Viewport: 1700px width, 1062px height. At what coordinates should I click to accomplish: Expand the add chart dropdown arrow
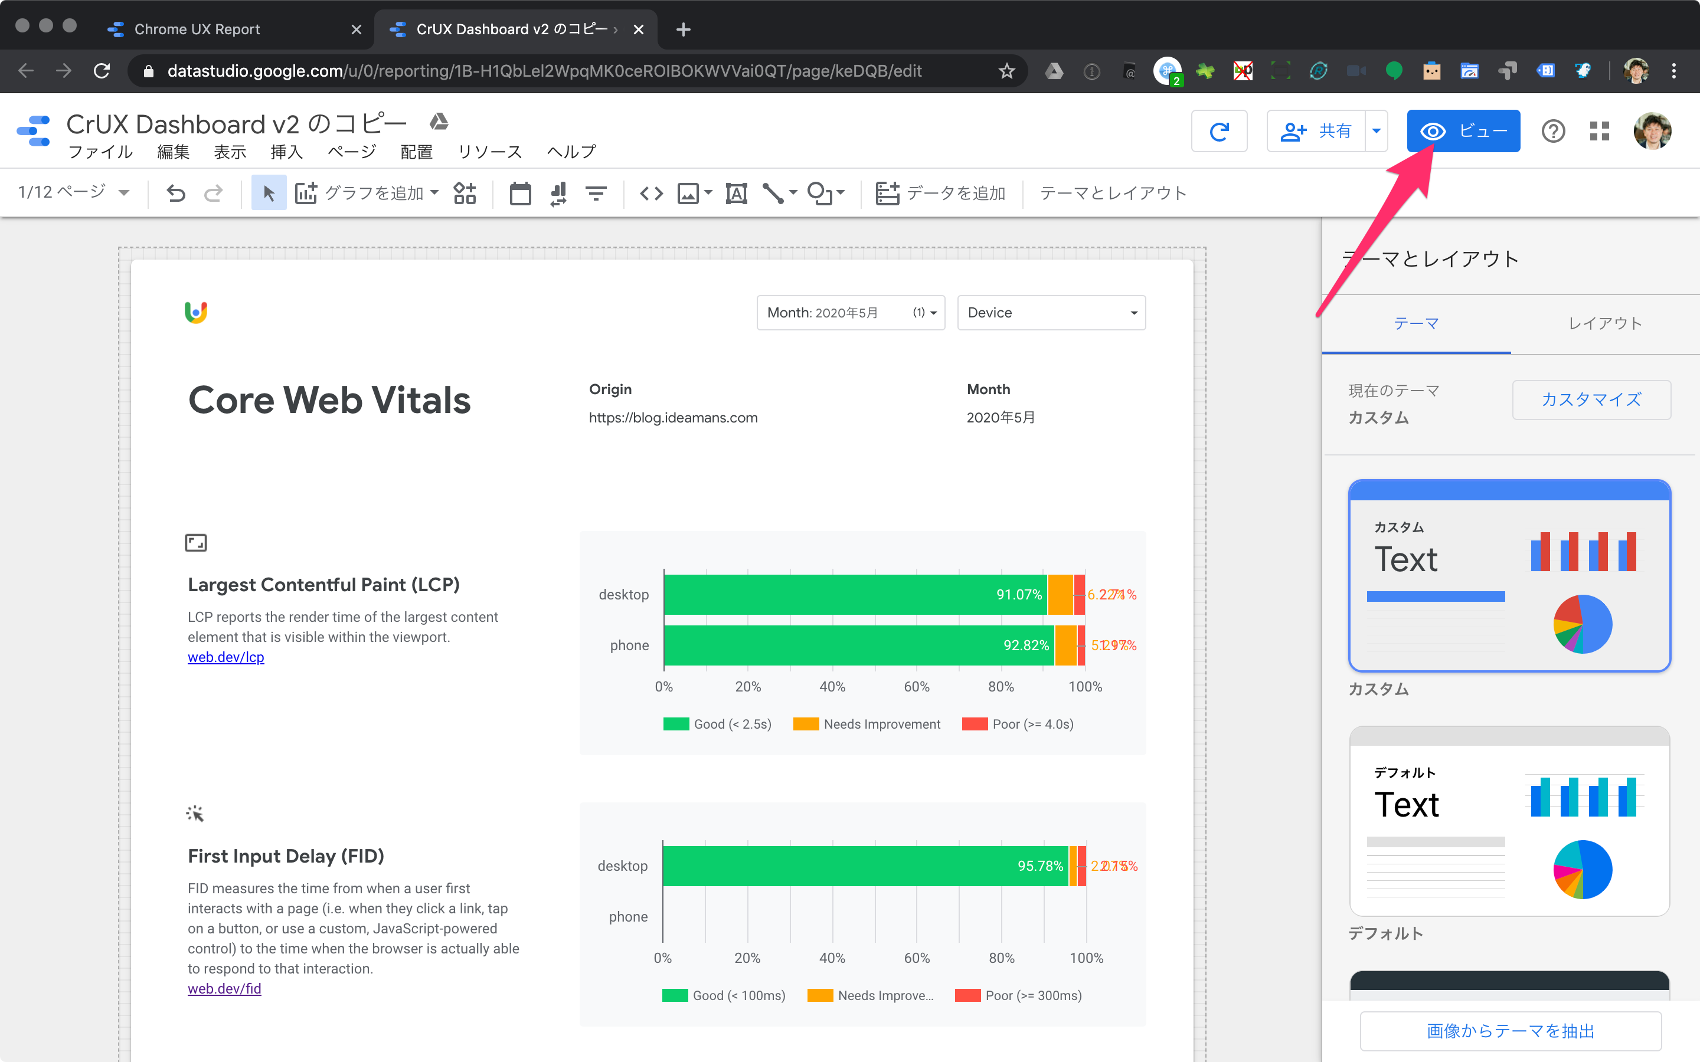point(435,192)
